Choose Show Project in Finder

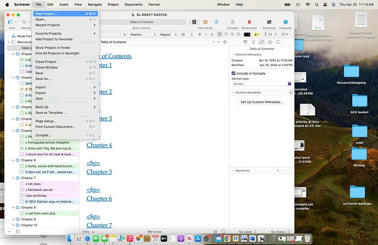(x=65, y=48)
